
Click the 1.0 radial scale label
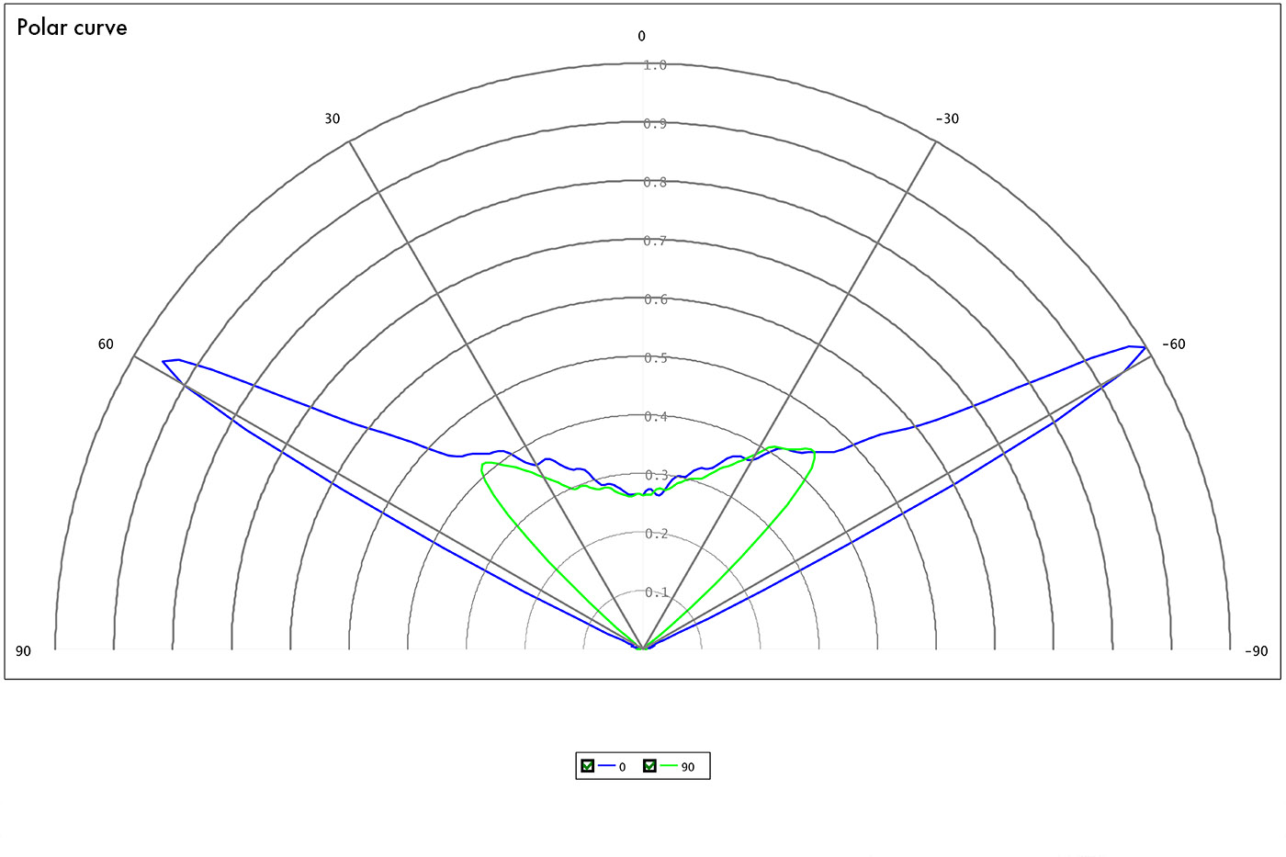[655, 65]
